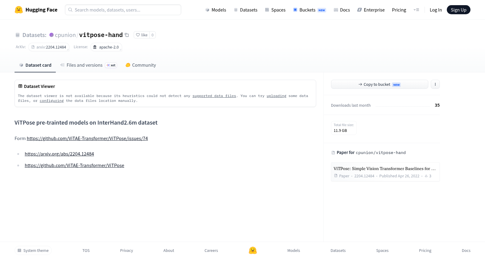
Task: Open Privacy in the footer
Action: (126, 250)
